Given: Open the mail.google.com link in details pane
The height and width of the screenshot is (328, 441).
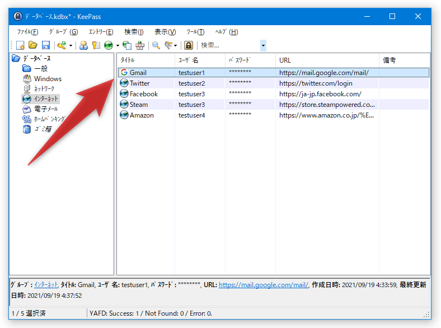Looking at the screenshot, I should tap(264, 285).
